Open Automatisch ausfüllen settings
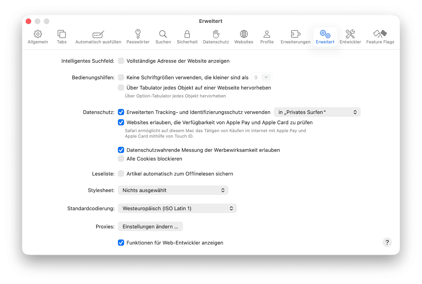 click(98, 35)
